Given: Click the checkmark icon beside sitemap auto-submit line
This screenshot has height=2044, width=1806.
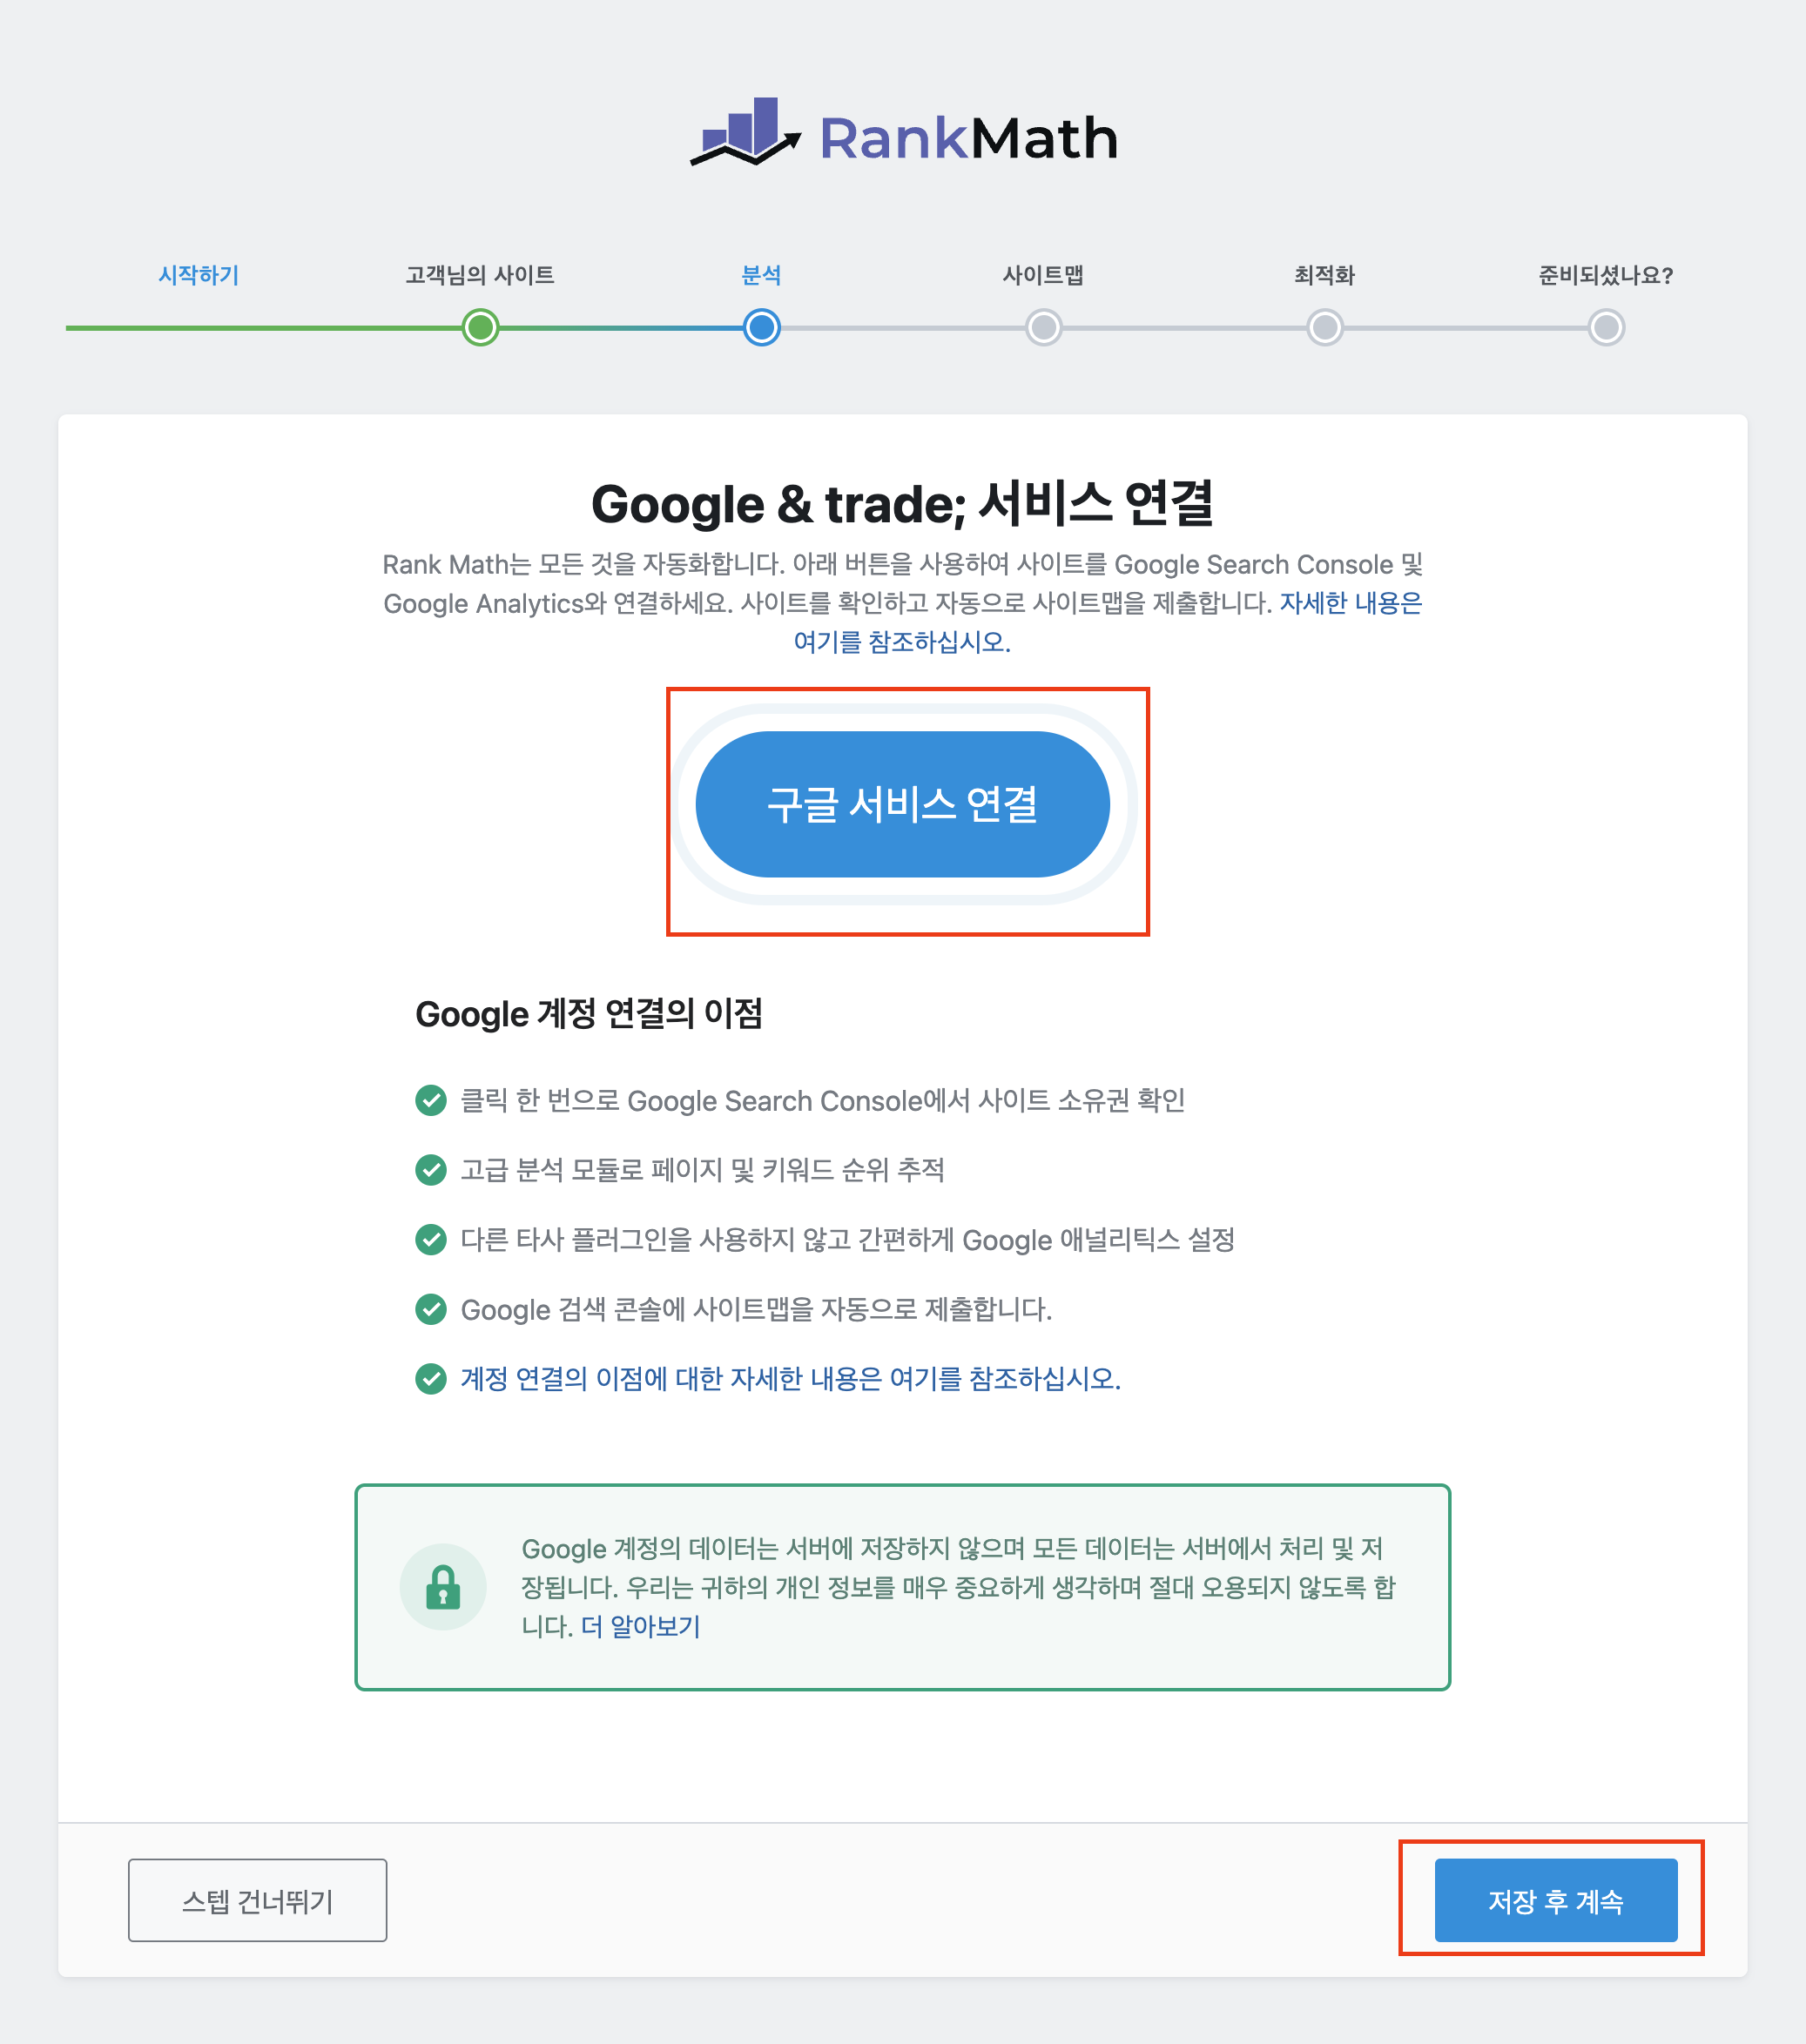Looking at the screenshot, I should (x=430, y=1309).
